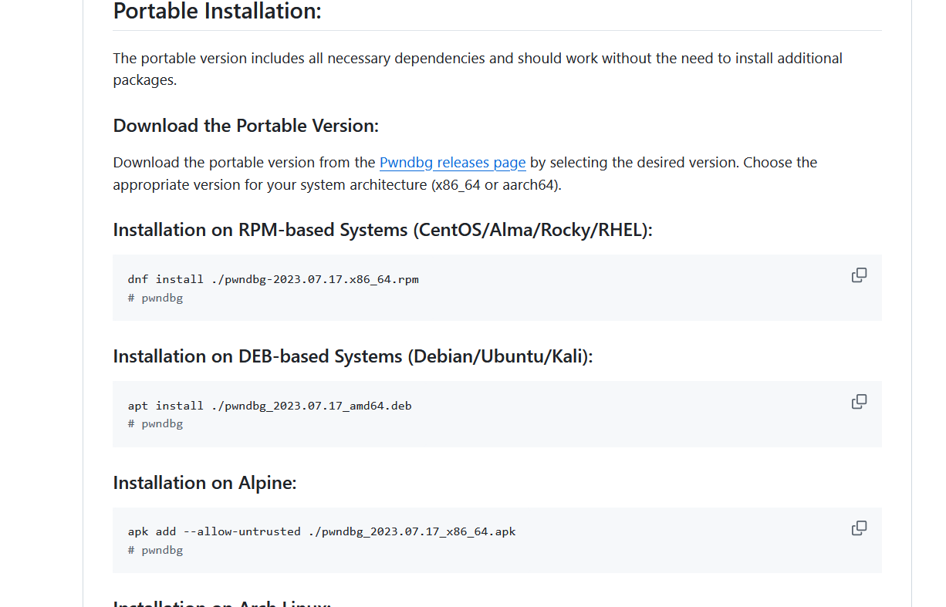Copy the dnf install command
Image resolution: width=946 pixels, height=607 pixels.
[x=859, y=275]
